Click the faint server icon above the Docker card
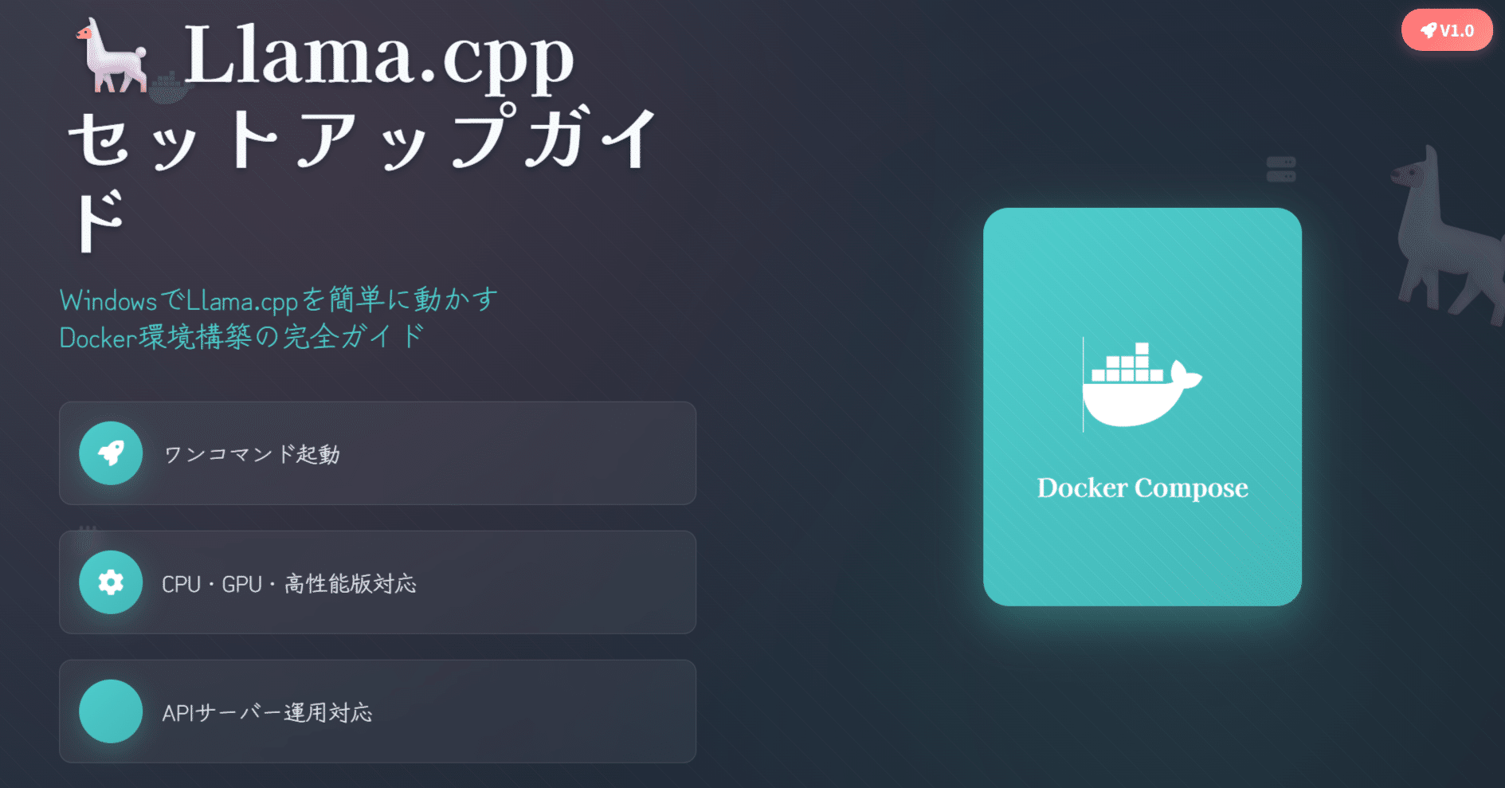 [1281, 169]
